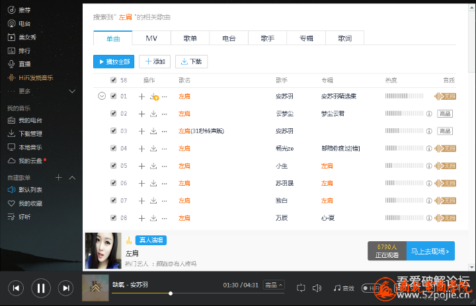The image size is (476, 306).
Task: Download song 02 using its download icon
Action: coord(153,114)
